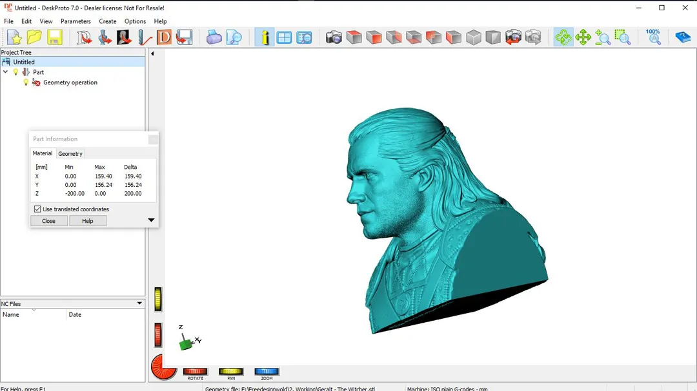Image resolution: width=697 pixels, height=391 pixels.
Task: Save the project with the yellow floppy icon
Action: point(54,37)
